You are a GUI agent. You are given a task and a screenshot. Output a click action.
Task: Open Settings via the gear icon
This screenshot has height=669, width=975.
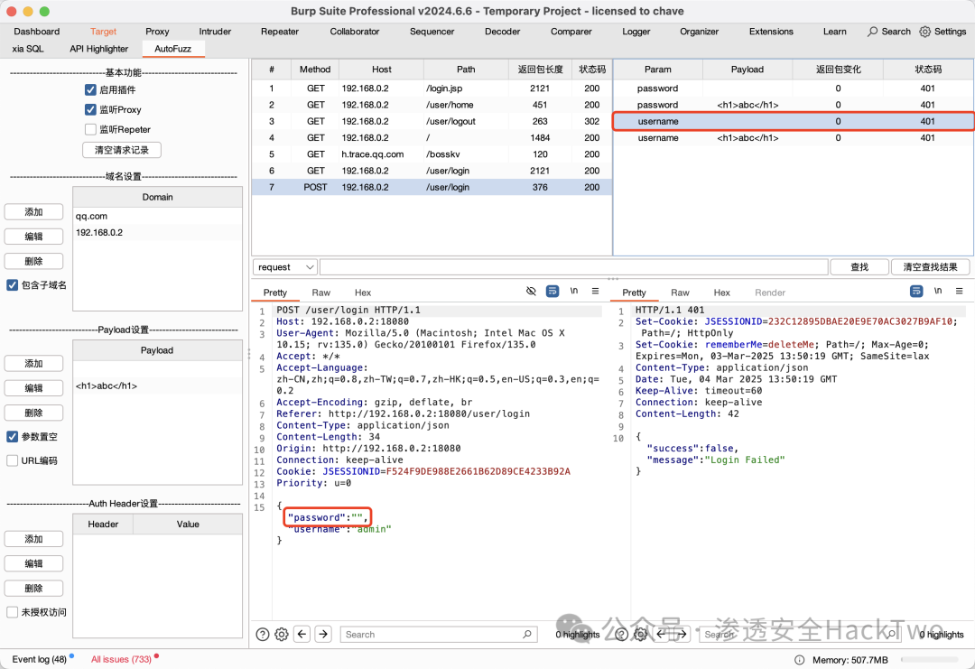tap(924, 31)
